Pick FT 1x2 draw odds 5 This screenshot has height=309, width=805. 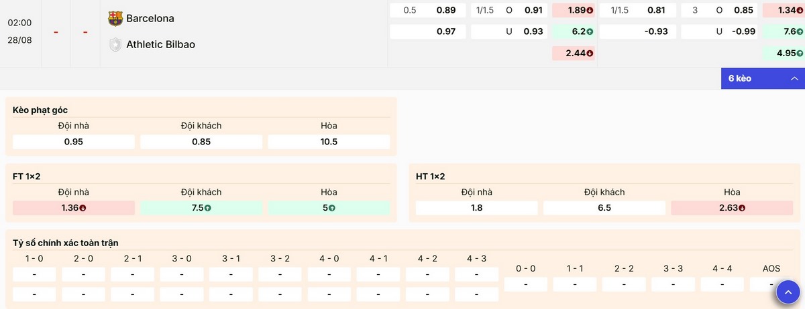tap(329, 207)
